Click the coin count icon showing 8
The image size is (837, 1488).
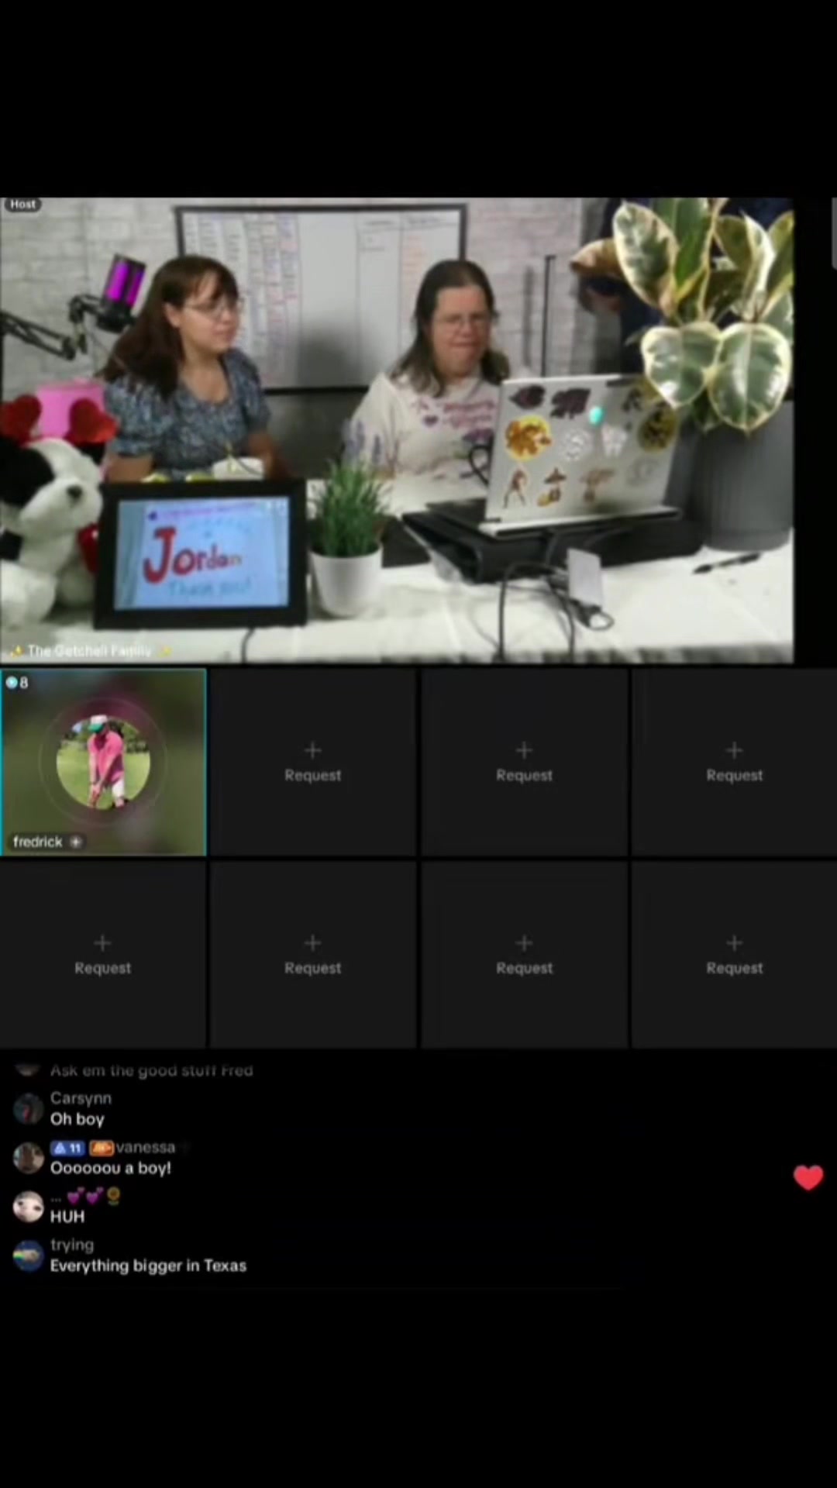coord(17,683)
